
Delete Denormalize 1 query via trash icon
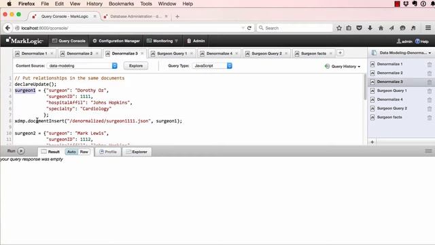point(429,64)
